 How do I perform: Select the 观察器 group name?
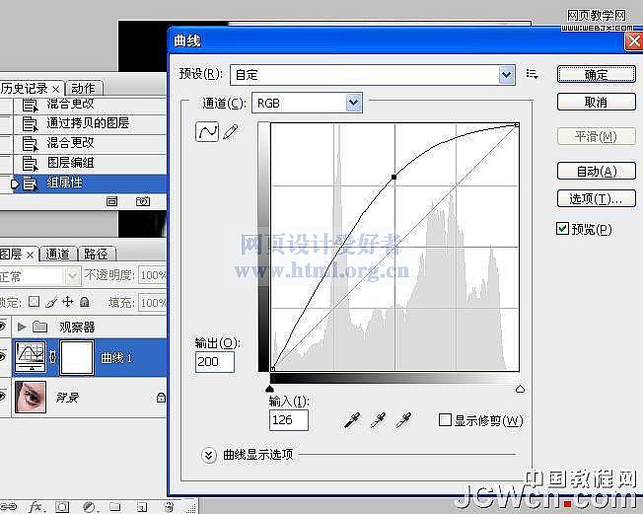77,327
